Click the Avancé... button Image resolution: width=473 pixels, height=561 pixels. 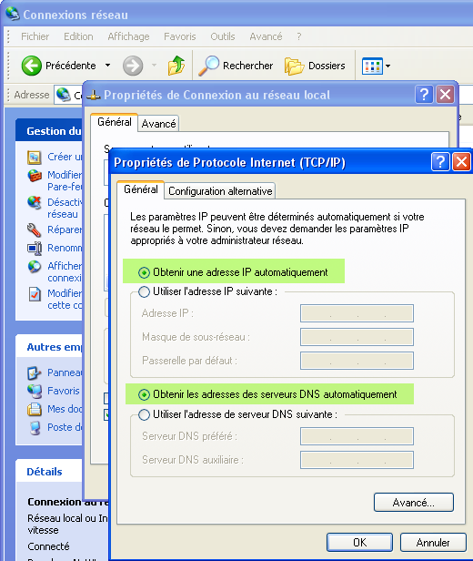click(414, 503)
